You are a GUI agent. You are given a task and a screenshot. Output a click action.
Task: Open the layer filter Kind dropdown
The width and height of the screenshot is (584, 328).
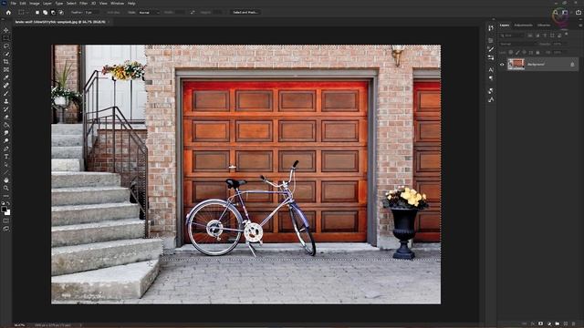coord(512,36)
